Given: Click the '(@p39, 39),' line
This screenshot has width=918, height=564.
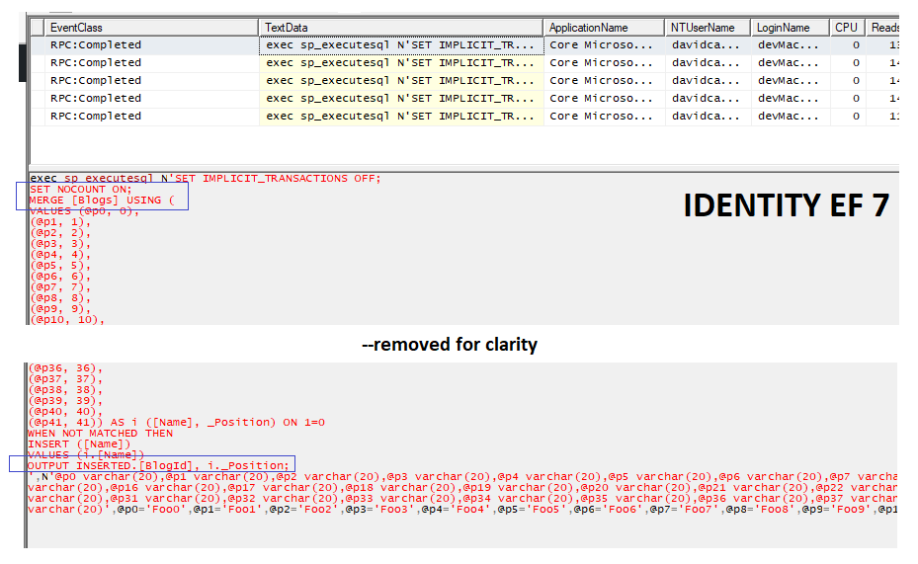Looking at the screenshot, I should coord(65,401).
